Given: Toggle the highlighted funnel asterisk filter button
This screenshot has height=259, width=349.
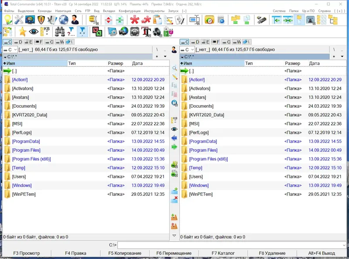Looking at the screenshot, I should (82, 32).
